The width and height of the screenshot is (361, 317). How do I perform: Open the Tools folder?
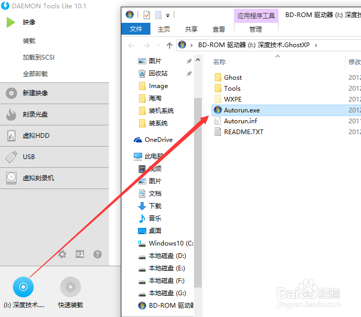tap(228, 88)
